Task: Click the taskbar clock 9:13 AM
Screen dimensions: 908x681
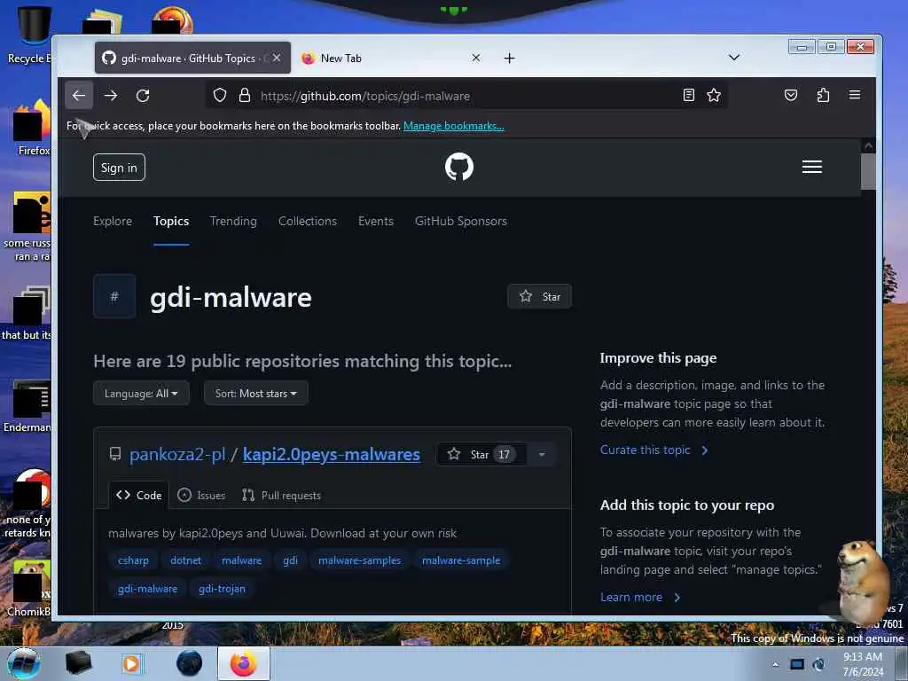Action: (x=863, y=663)
